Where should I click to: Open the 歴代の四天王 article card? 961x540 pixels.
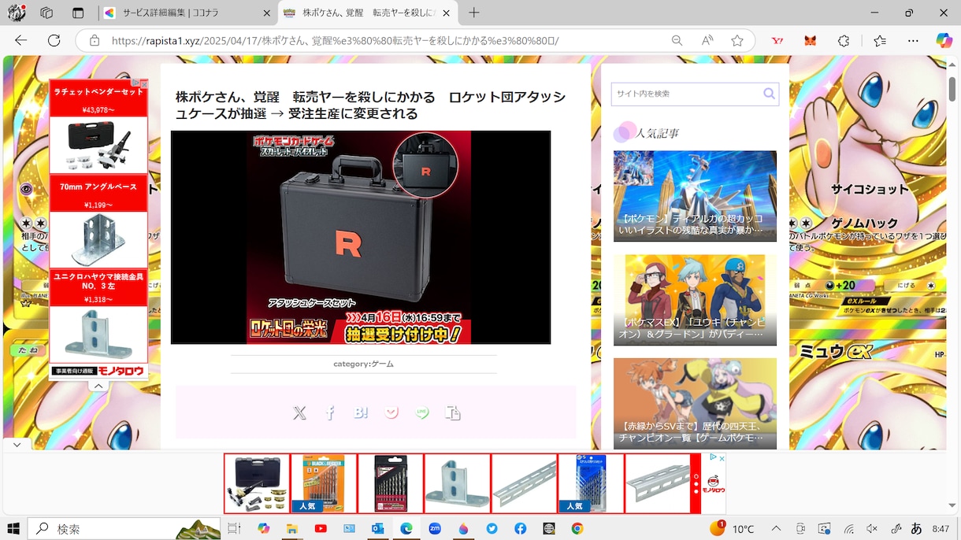coord(695,404)
